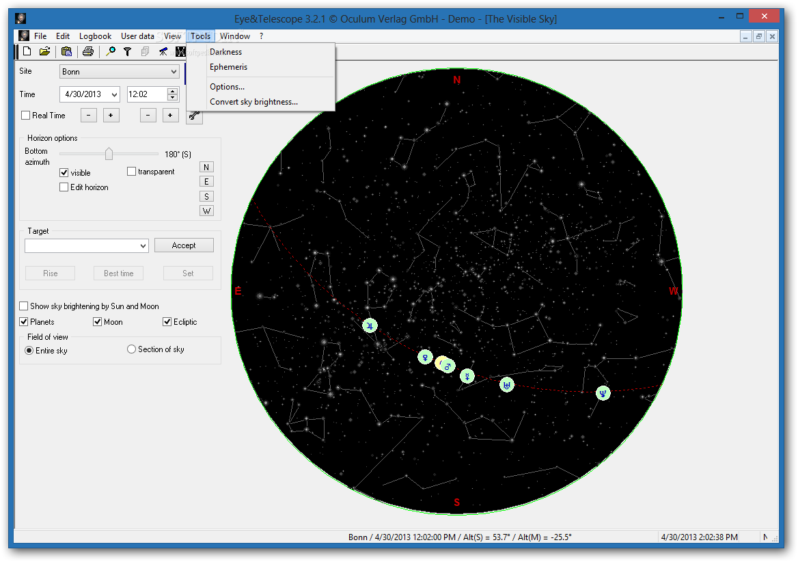Select the Entire sky radio button
Image resolution: width=798 pixels, height=562 pixels.
click(29, 351)
